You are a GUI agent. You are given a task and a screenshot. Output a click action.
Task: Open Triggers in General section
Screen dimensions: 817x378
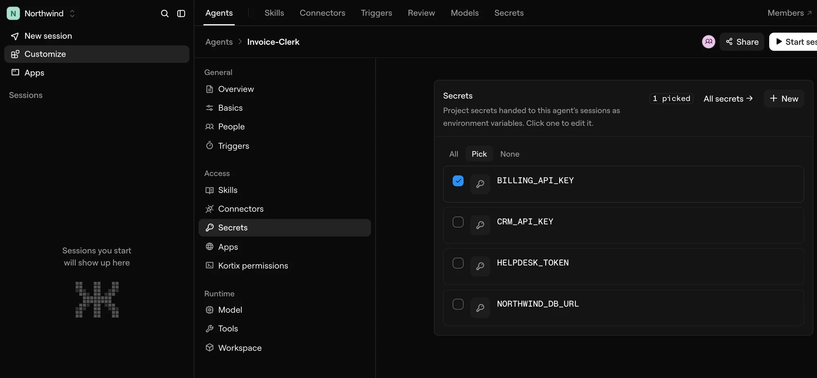coord(285,146)
